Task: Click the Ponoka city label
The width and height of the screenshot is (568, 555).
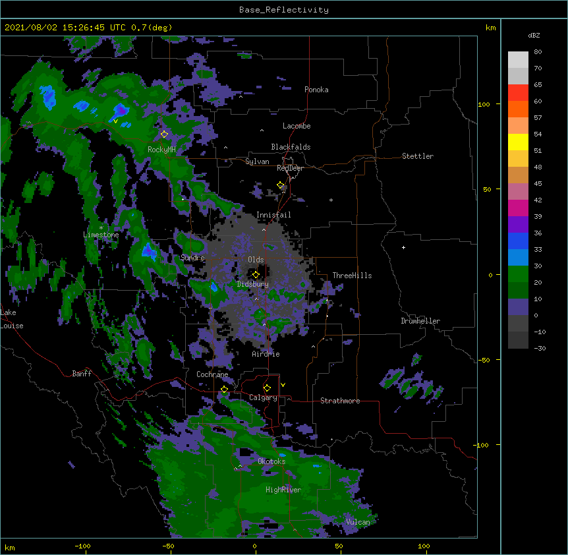Action: (316, 90)
